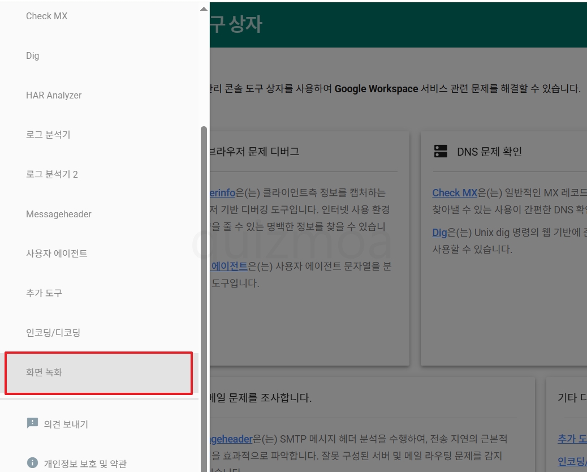
Task: Select 추가 도구 in the drawer
Action: 99,293
